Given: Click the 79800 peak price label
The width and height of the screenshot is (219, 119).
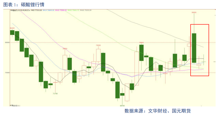Looking at the screenshot, I should (x=141, y=43).
